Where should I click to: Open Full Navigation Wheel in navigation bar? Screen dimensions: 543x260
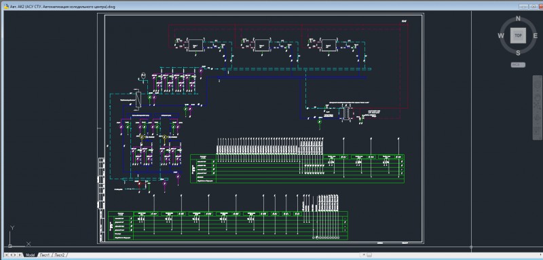(538, 84)
